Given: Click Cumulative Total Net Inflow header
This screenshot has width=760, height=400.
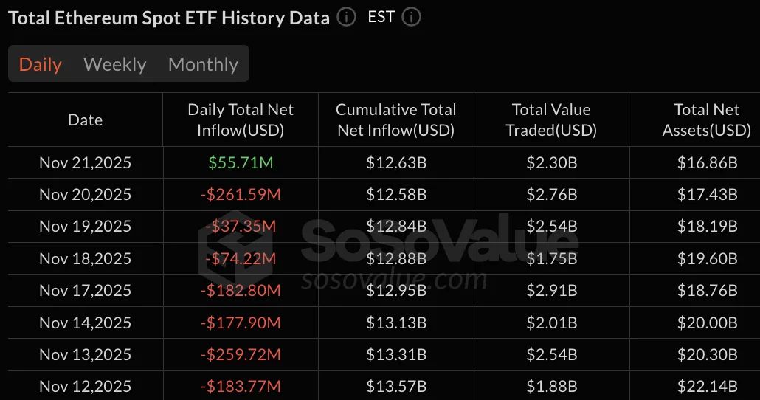Looking at the screenshot, I should 395,120.
